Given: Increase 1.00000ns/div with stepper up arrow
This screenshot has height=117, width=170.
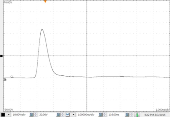Looking at the screenshot, I should (105, 114).
